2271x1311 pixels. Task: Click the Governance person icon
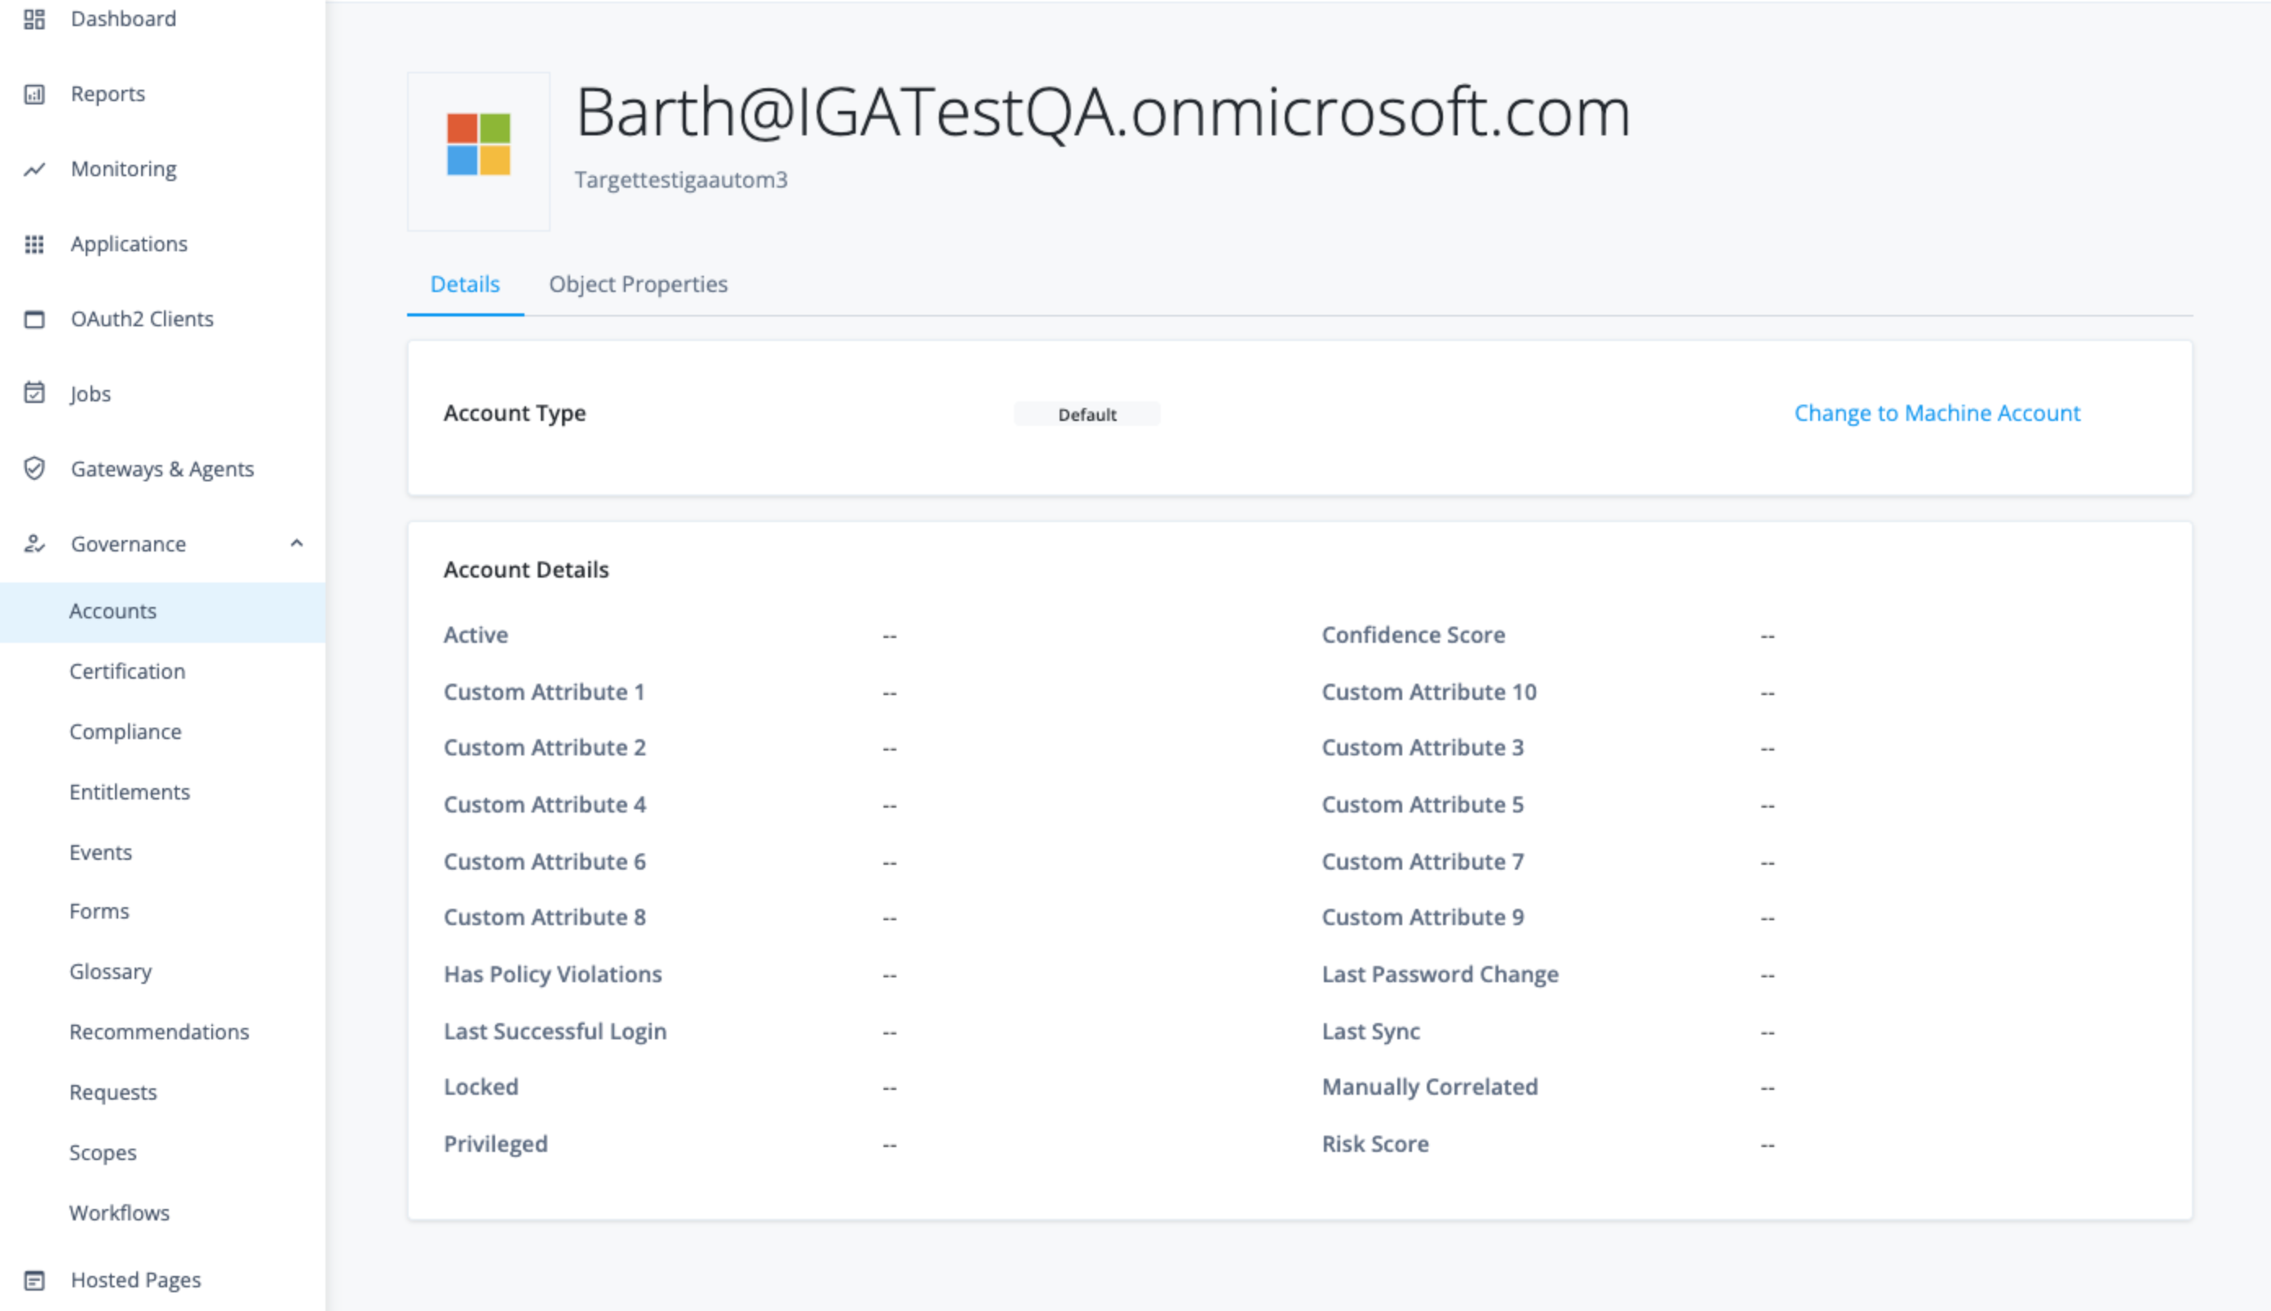tap(34, 544)
